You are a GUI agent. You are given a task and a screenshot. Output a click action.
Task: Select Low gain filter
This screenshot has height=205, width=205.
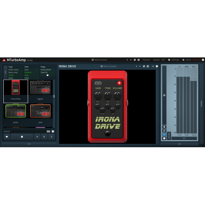pyautogui.click(x=26, y=70)
